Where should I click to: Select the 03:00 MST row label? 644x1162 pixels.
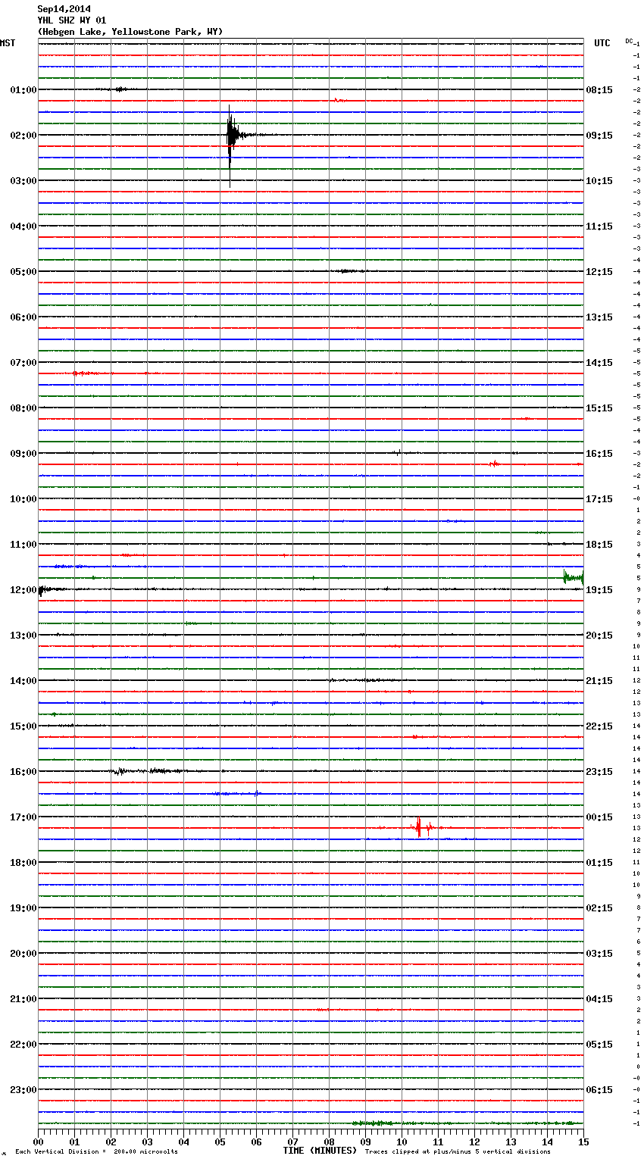tap(23, 181)
